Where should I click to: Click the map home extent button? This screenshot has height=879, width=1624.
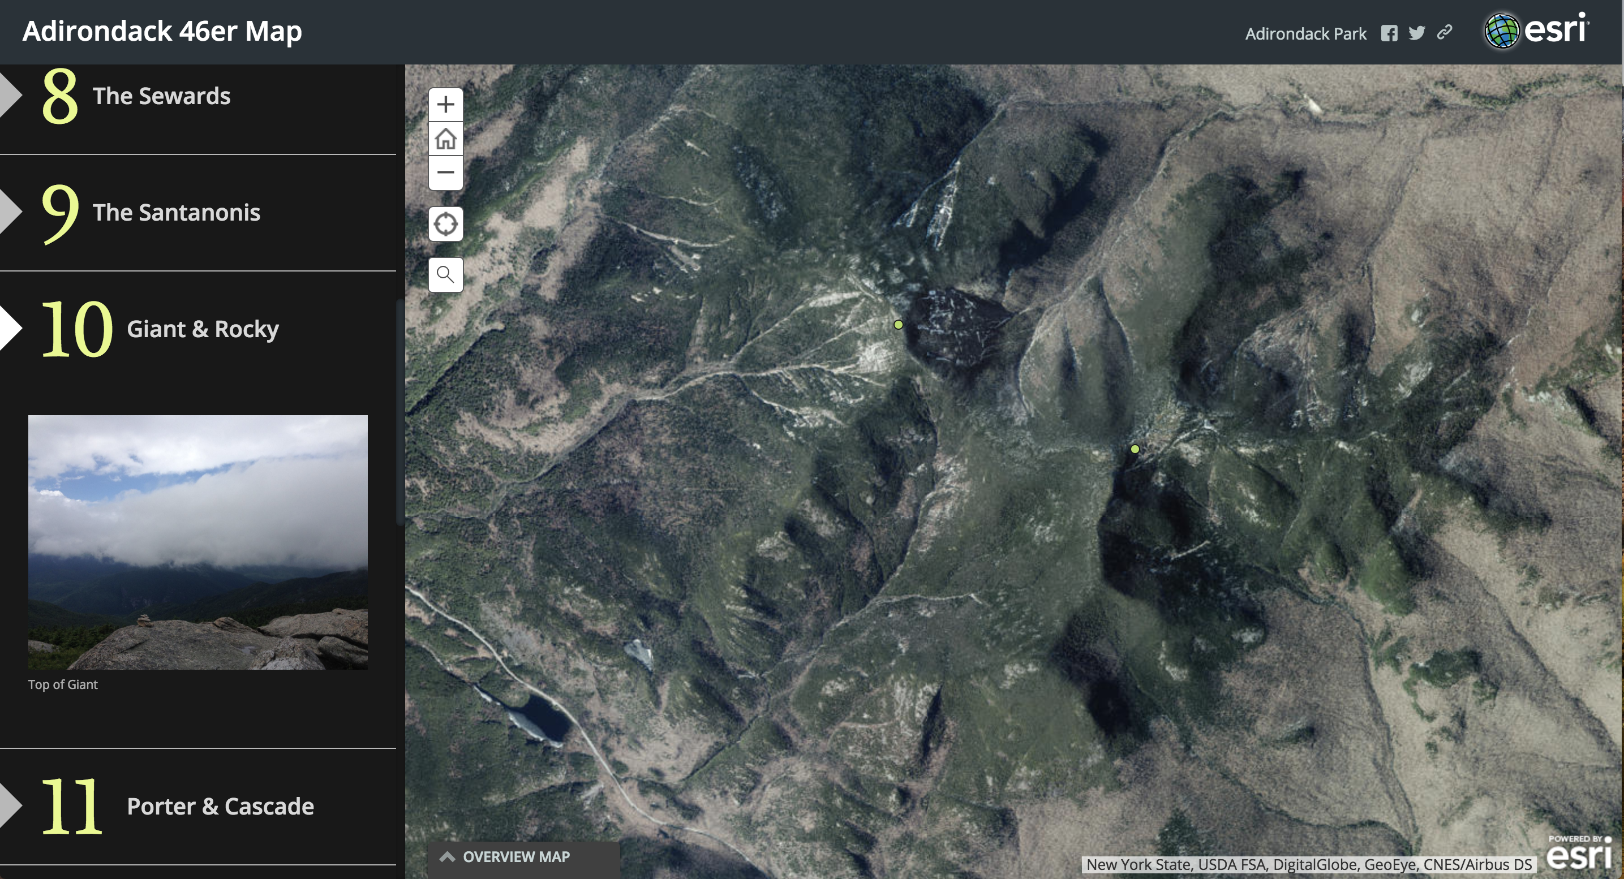click(x=446, y=139)
